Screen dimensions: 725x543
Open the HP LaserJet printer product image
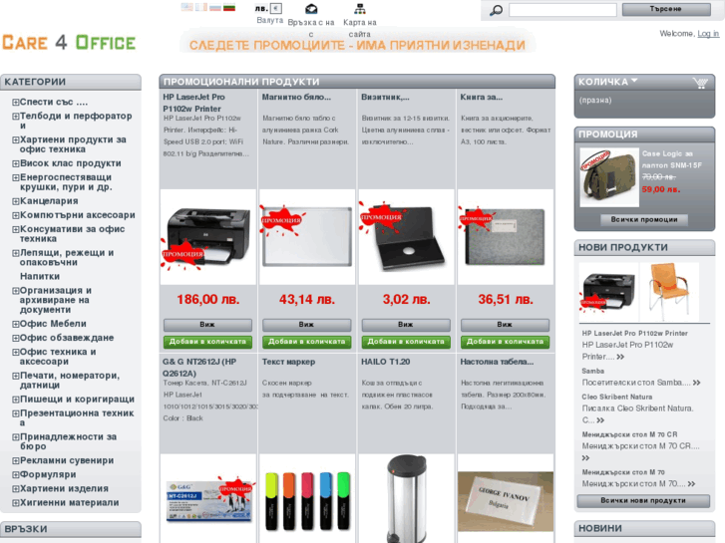click(208, 236)
